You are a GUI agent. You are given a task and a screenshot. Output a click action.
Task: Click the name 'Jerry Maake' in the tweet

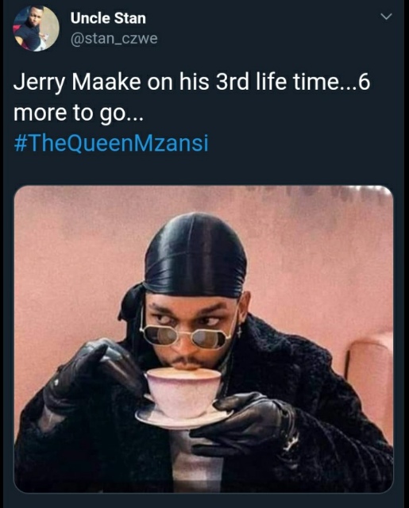pyautogui.click(x=77, y=83)
